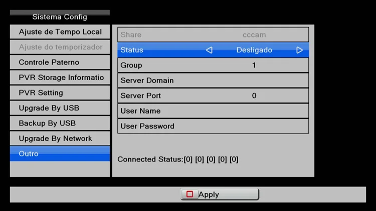Select the Group row

[x=213, y=65]
